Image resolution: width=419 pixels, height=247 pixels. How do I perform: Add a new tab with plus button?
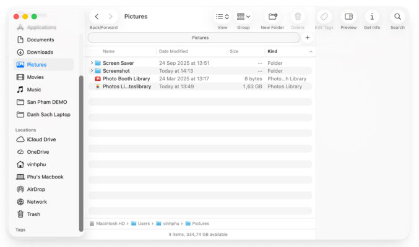coord(308,38)
